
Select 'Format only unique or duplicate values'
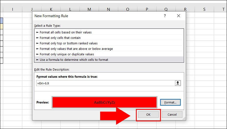tap(109, 54)
